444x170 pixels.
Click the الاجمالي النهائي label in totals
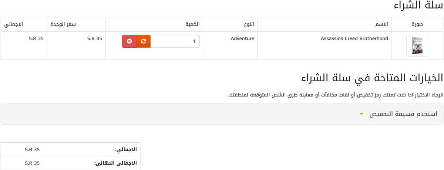(x=115, y=163)
